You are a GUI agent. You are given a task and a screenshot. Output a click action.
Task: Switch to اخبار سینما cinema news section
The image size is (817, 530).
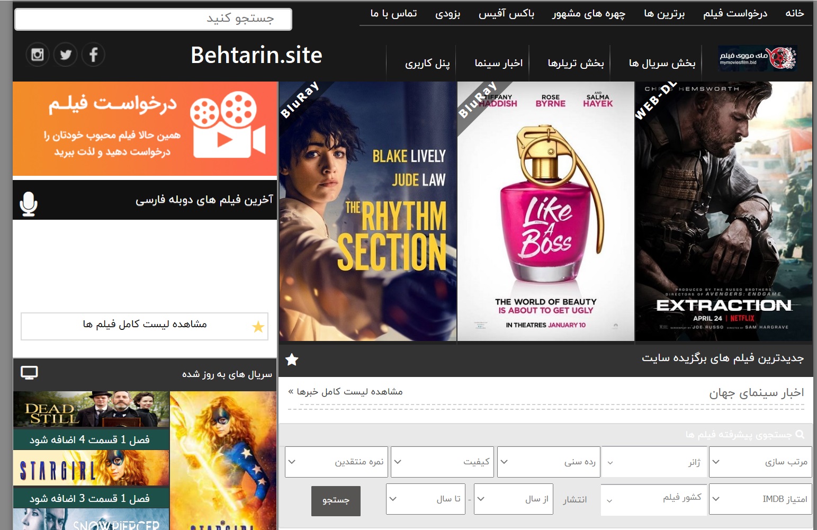(498, 63)
